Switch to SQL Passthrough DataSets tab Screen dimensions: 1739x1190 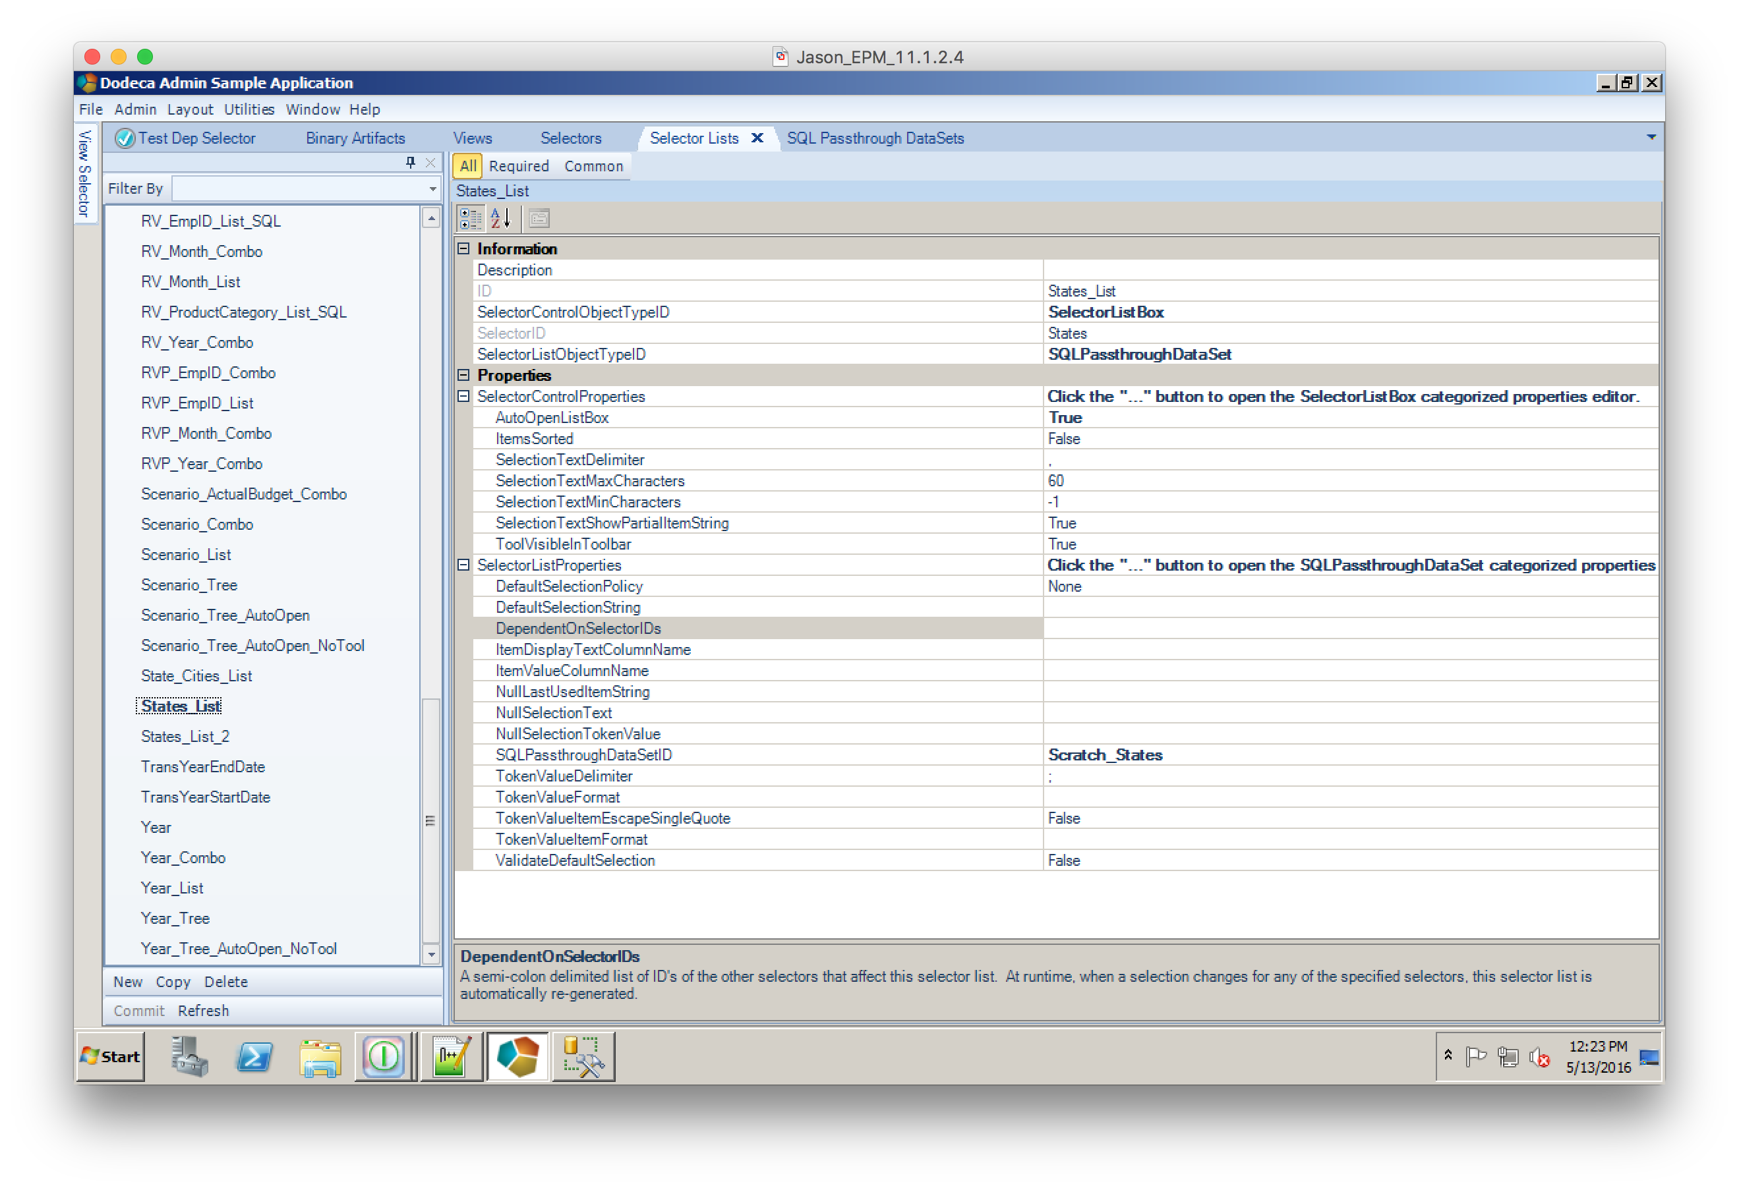[x=875, y=138]
